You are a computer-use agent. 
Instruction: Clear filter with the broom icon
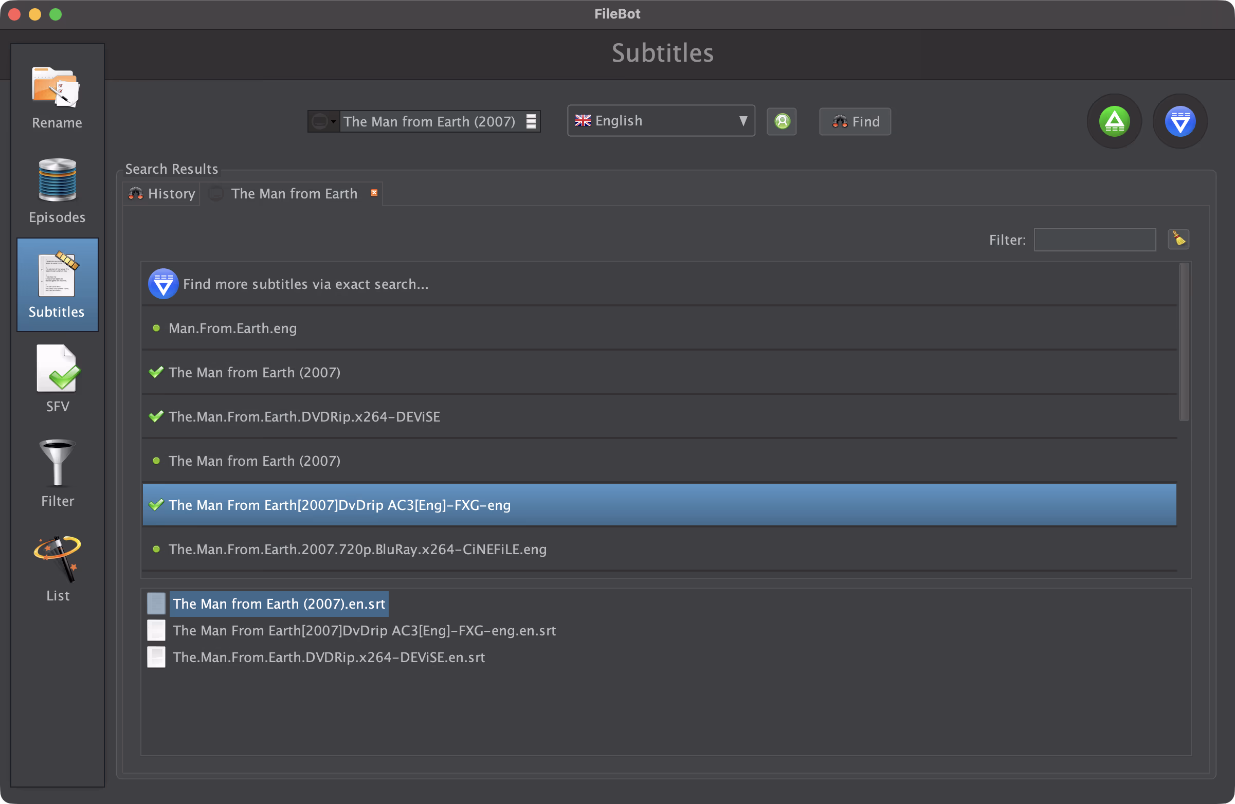(x=1178, y=239)
